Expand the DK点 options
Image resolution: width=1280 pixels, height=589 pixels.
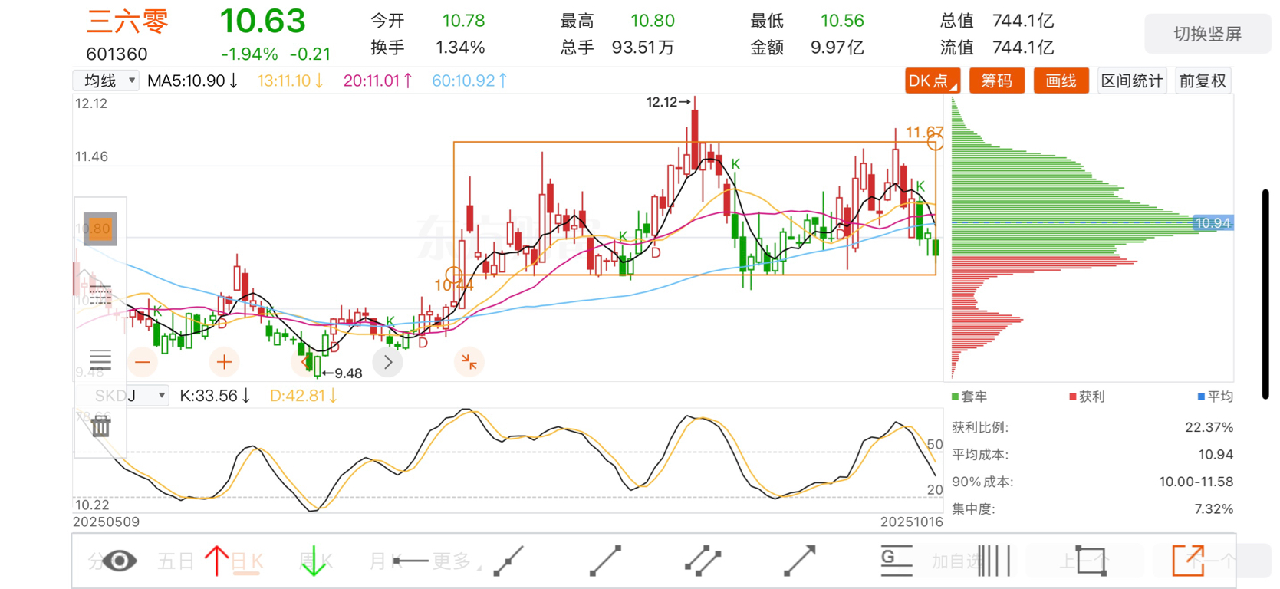click(x=932, y=81)
